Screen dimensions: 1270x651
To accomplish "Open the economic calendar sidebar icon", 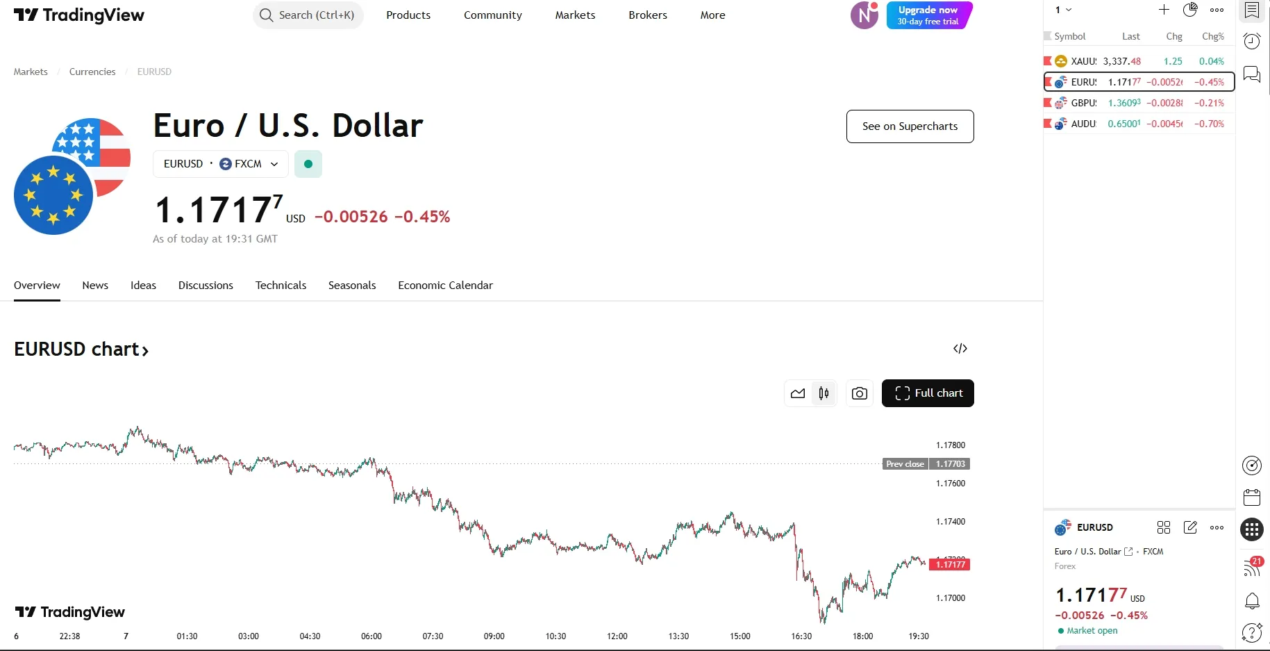I will (x=1251, y=497).
